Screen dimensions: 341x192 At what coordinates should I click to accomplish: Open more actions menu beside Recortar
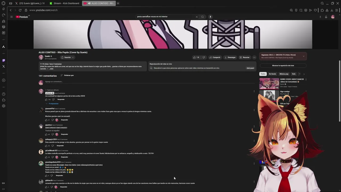pyautogui.click(x=254, y=57)
